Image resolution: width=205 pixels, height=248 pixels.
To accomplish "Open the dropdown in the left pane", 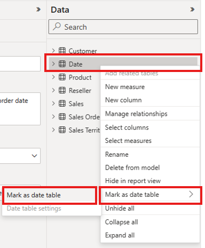I will tap(34, 156).
